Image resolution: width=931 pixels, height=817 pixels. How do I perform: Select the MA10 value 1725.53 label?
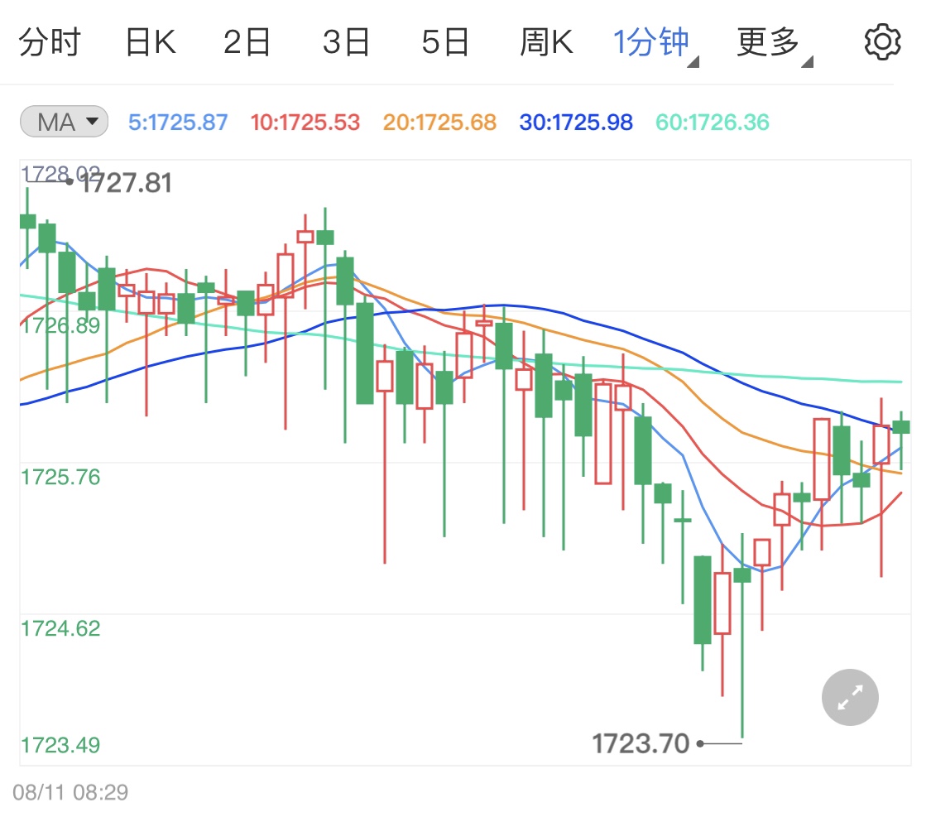pos(301,121)
